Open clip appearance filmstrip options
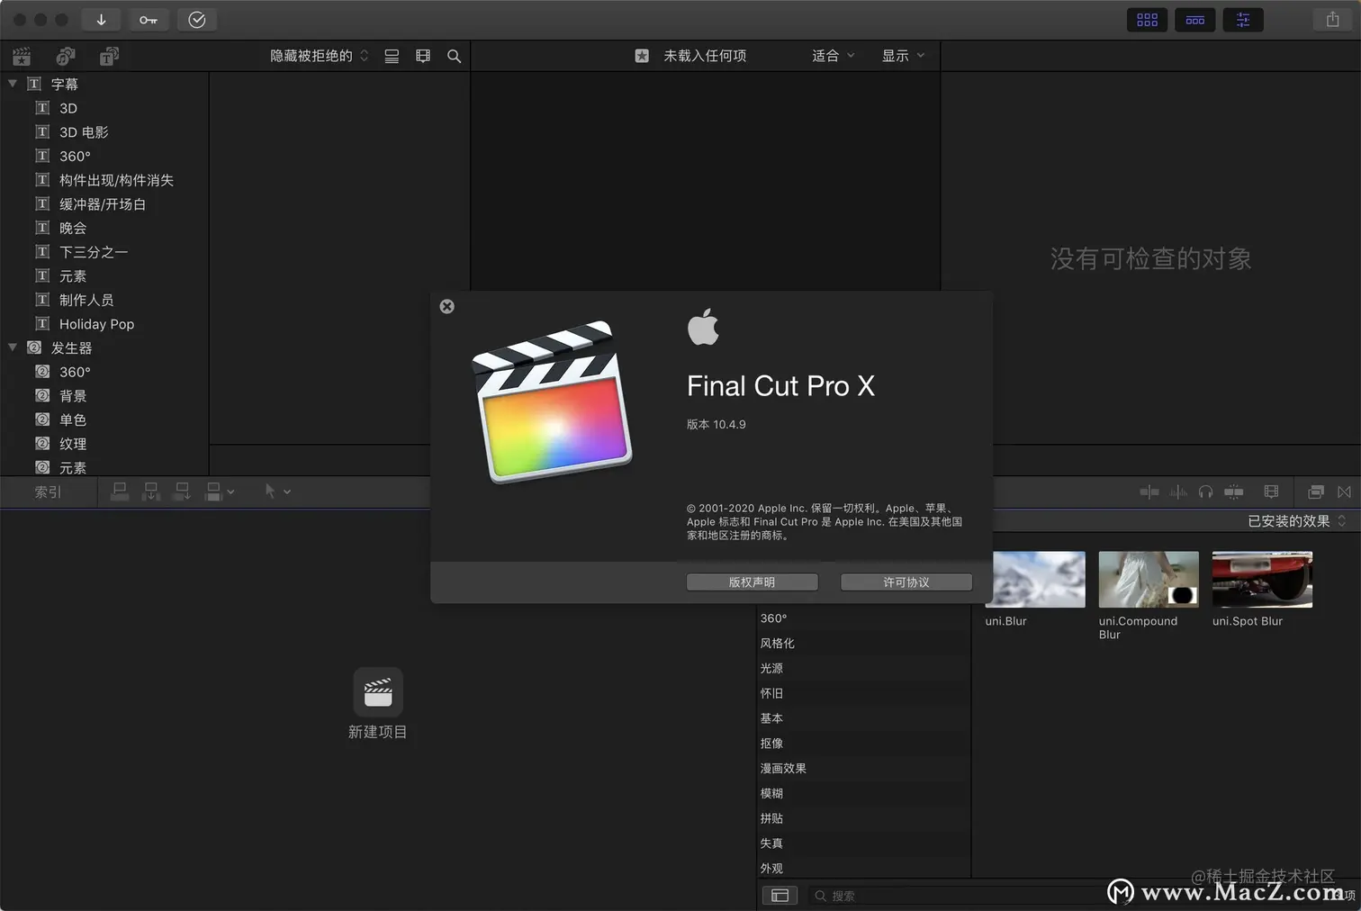The height and width of the screenshot is (911, 1361). (423, 56)
